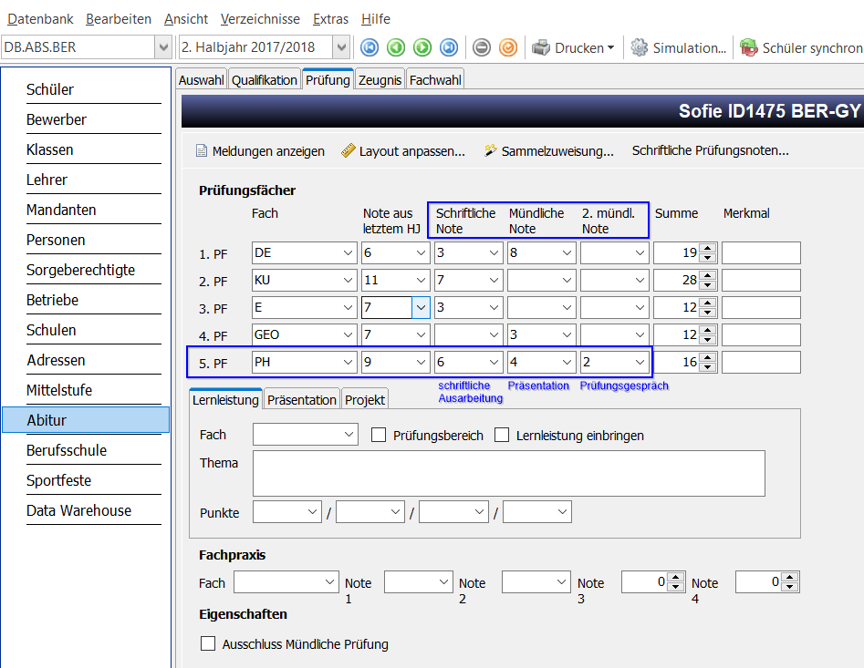The width and height of the screenshot is (864, 668).
Task: Open Drucken dropdown arrow
Action: click(x=610, y=48)
